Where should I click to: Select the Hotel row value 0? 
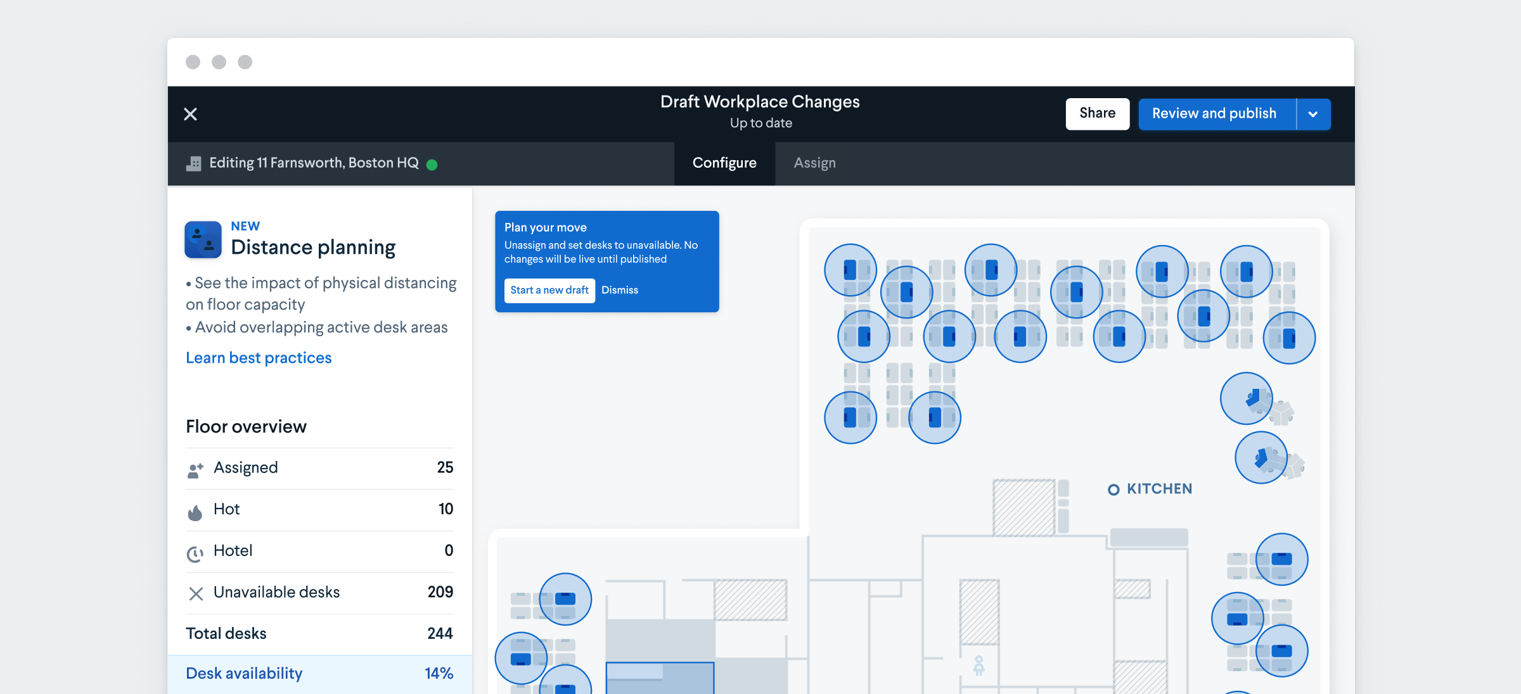click(x=449, y=550)
